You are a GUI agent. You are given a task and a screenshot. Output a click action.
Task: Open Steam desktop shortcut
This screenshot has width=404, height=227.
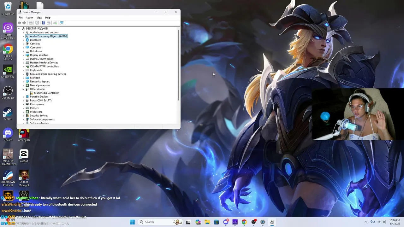[8, 114]
